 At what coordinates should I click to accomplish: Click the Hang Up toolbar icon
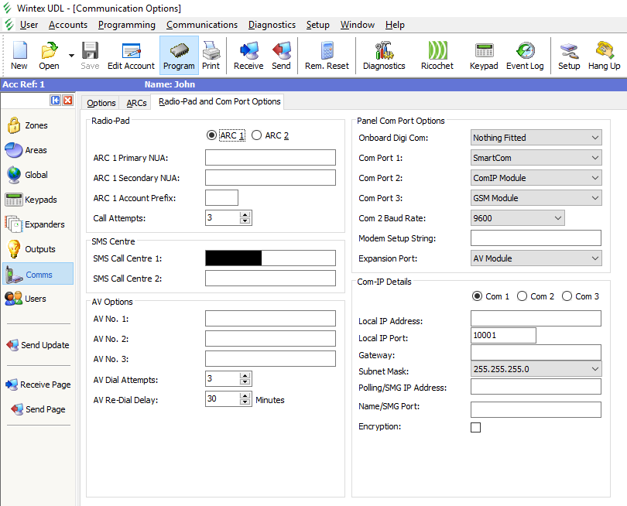click(x=604, y=56)
